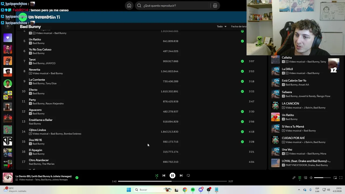Open Task View on the taskbar
The image size is (345, 194).
177,190
